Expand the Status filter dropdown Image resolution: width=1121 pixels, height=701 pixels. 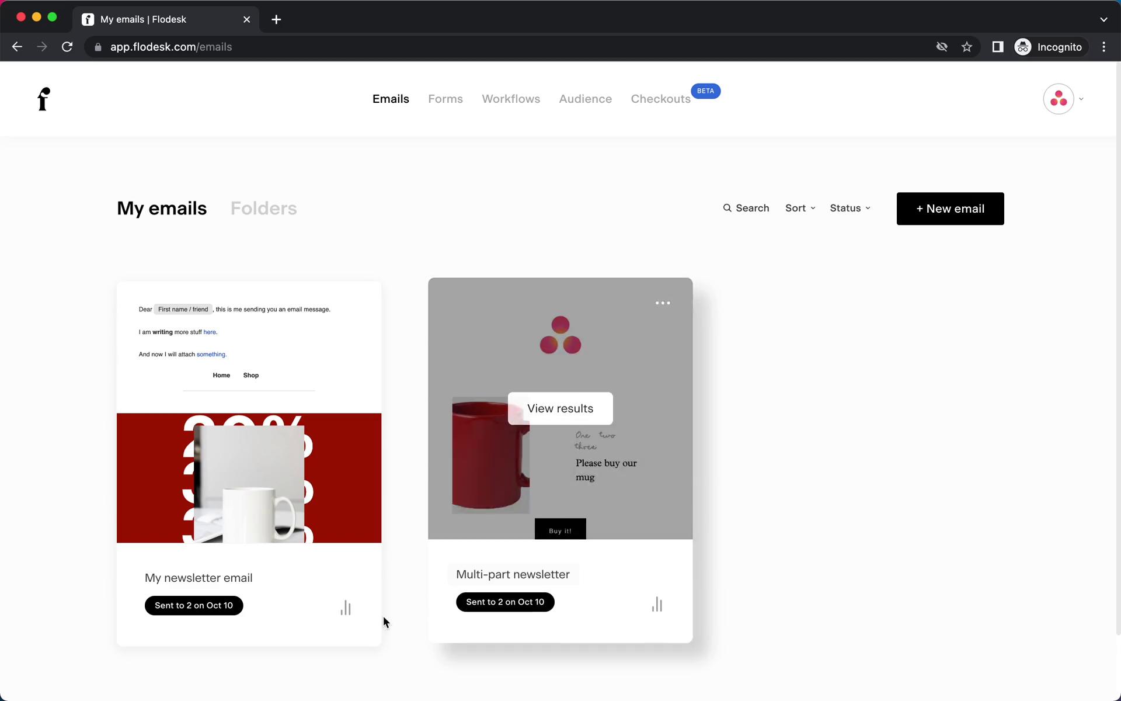(850, 207)
